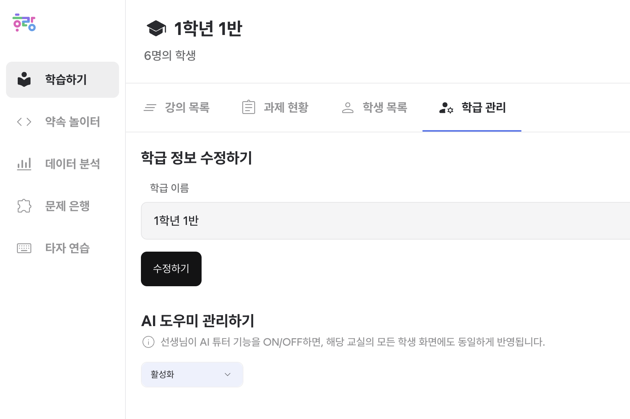Click the graduation cap class icon
Image resolution: width=630 pixels, height=419 pixels.
(156, 29)
